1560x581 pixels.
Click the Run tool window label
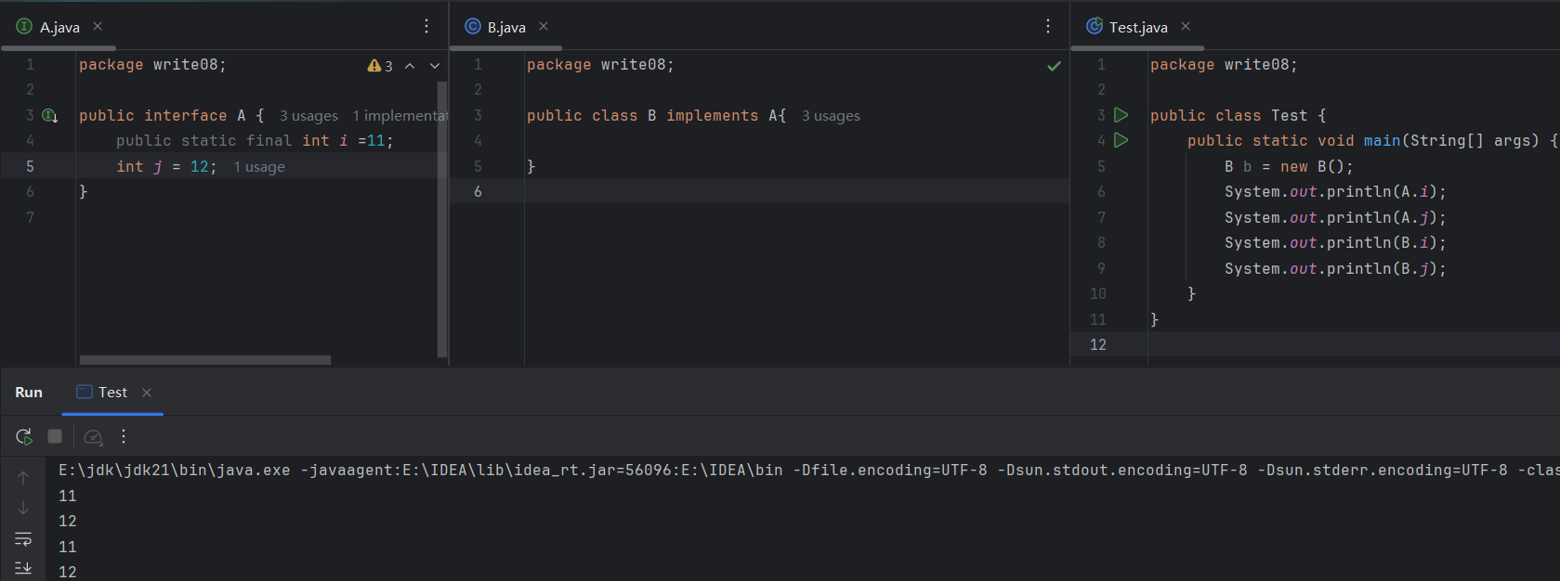click(29, 393)
